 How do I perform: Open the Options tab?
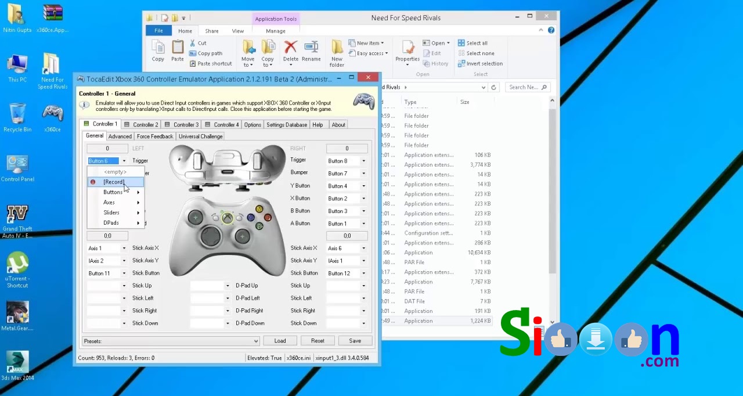pyautogui.click(x=253, y=124)
